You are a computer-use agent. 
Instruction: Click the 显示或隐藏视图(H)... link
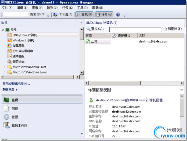16,84
